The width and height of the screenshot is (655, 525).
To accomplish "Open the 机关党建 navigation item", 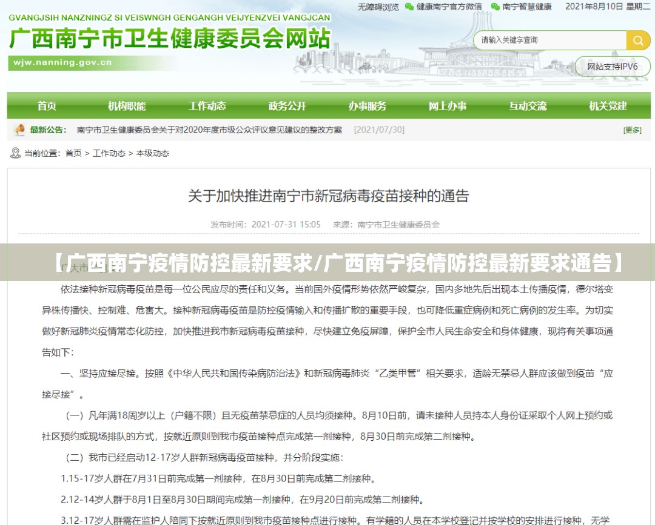I will [608, 106].
